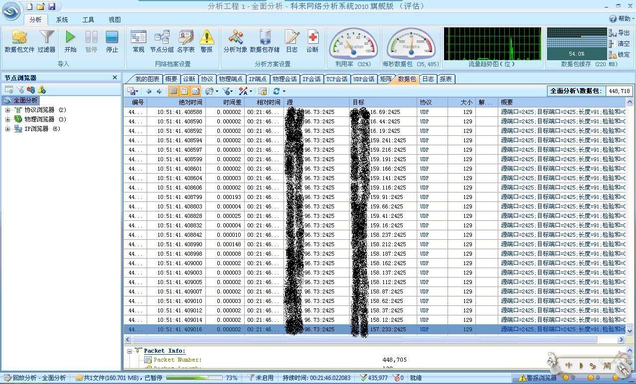Click the 锁定 lock buffer button
Image resolution: width=636 pixels, height=384 pixels.
pos(619,55)
